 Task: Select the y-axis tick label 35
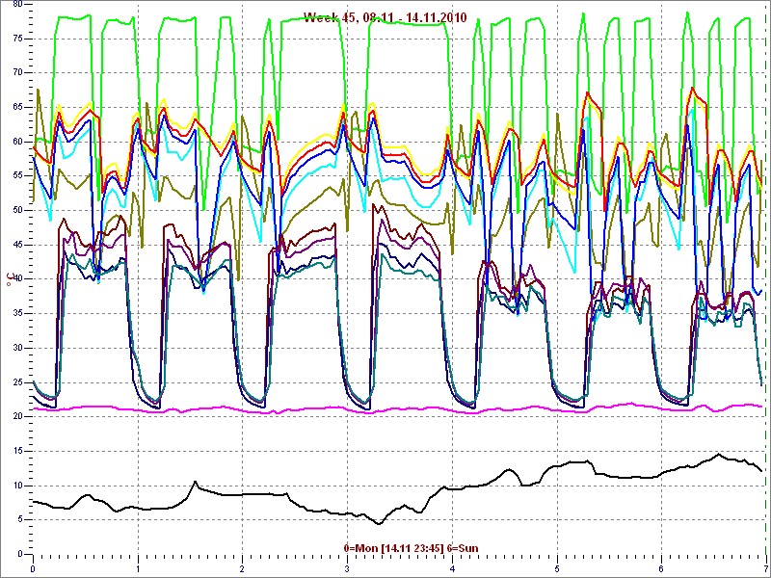pyautogui.click(x=17, y=314)
